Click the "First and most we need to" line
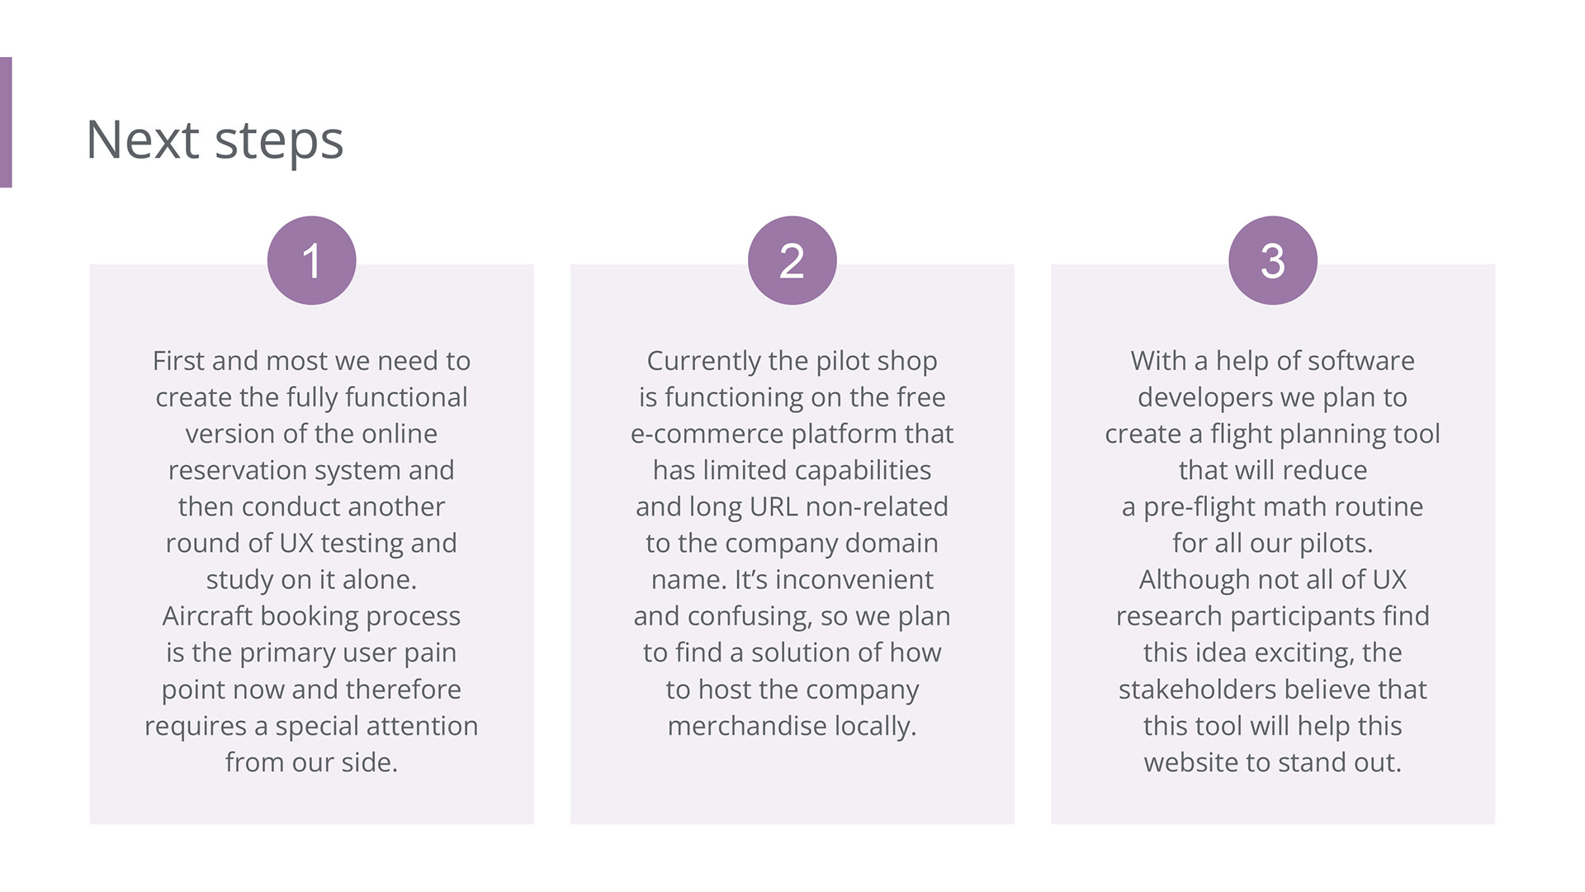The image size is (1585, 892). click(x=311, y=361)
